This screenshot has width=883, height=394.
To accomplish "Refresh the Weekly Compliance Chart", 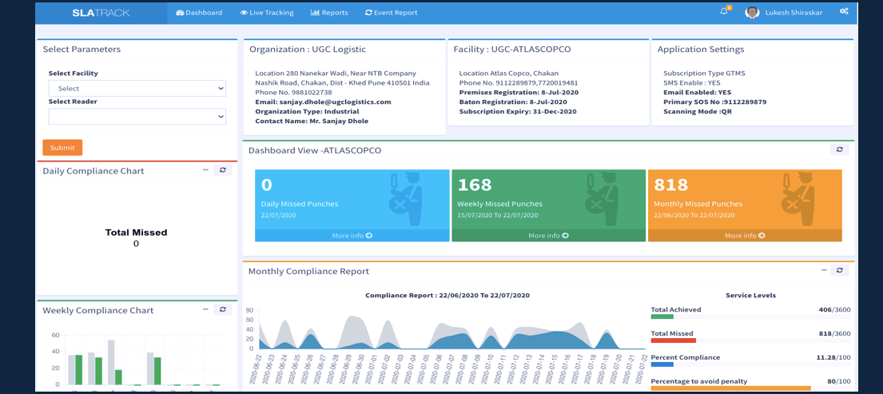I will (x=222, y=309).
